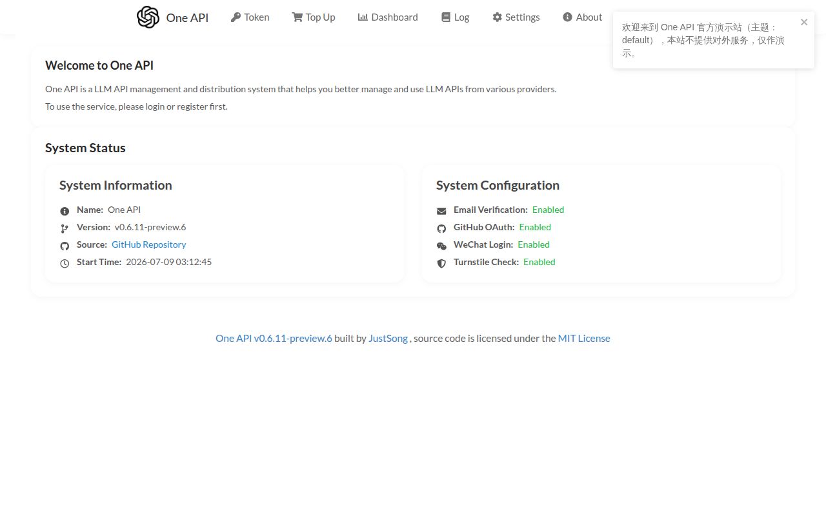Click the clock icon next to Start Time
Viewport: 826px width, 516px height.
click(65, 263)
